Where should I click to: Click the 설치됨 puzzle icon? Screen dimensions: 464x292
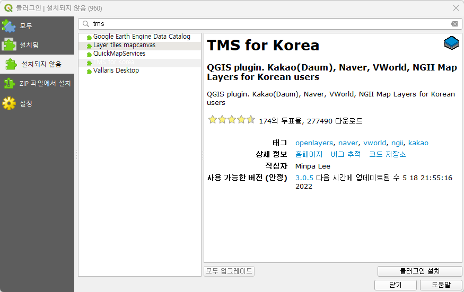(x=9, y=45)
